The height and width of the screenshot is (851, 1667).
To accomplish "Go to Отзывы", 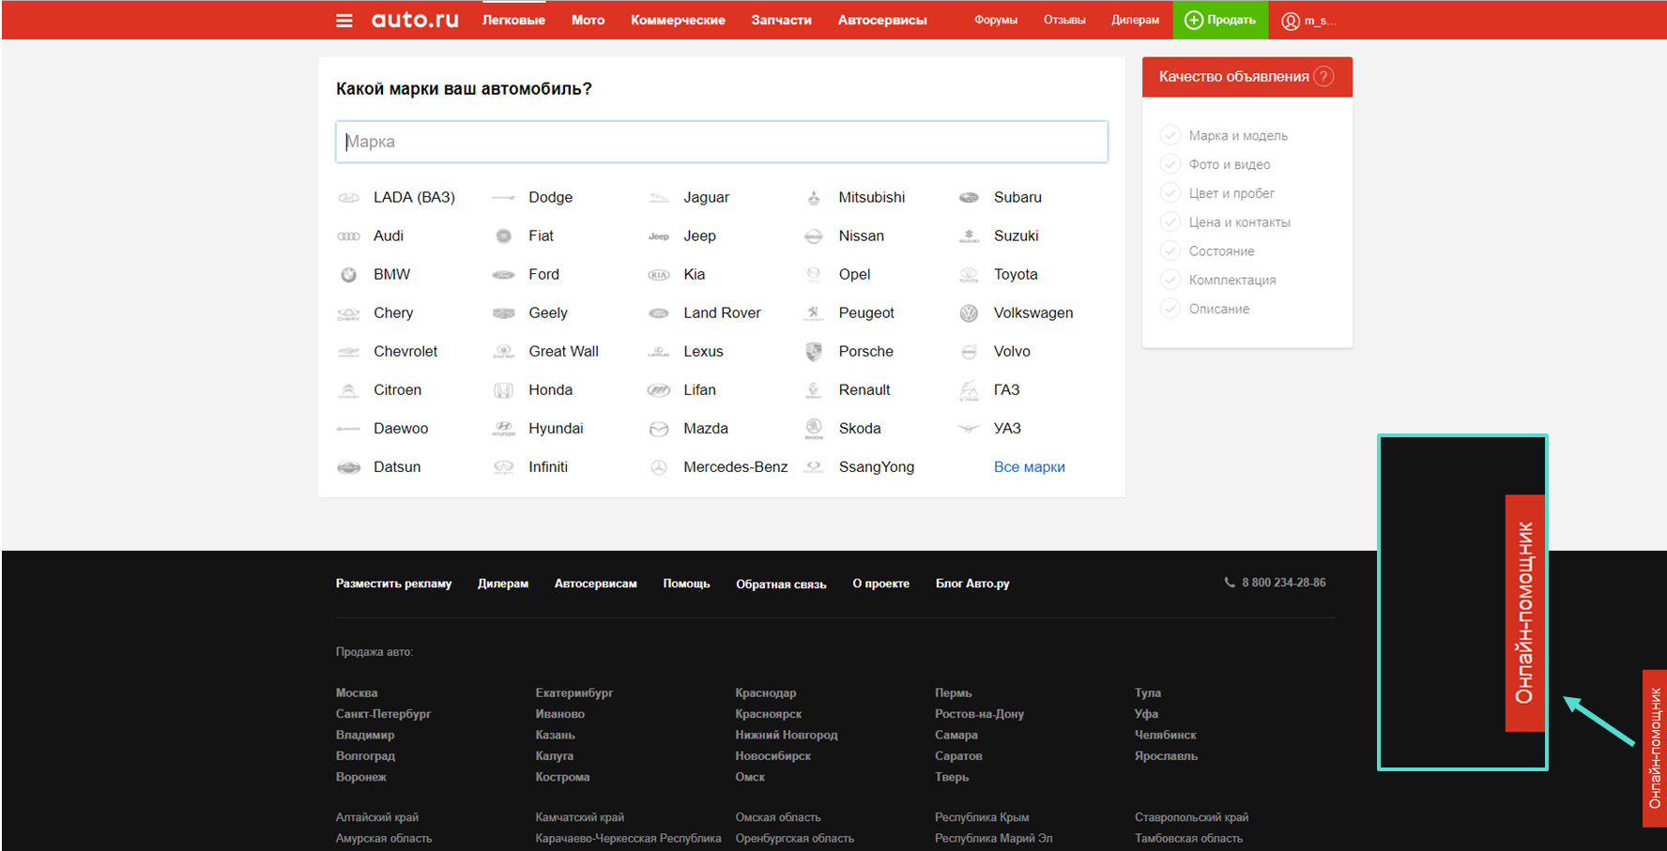I will (1064, 20).
